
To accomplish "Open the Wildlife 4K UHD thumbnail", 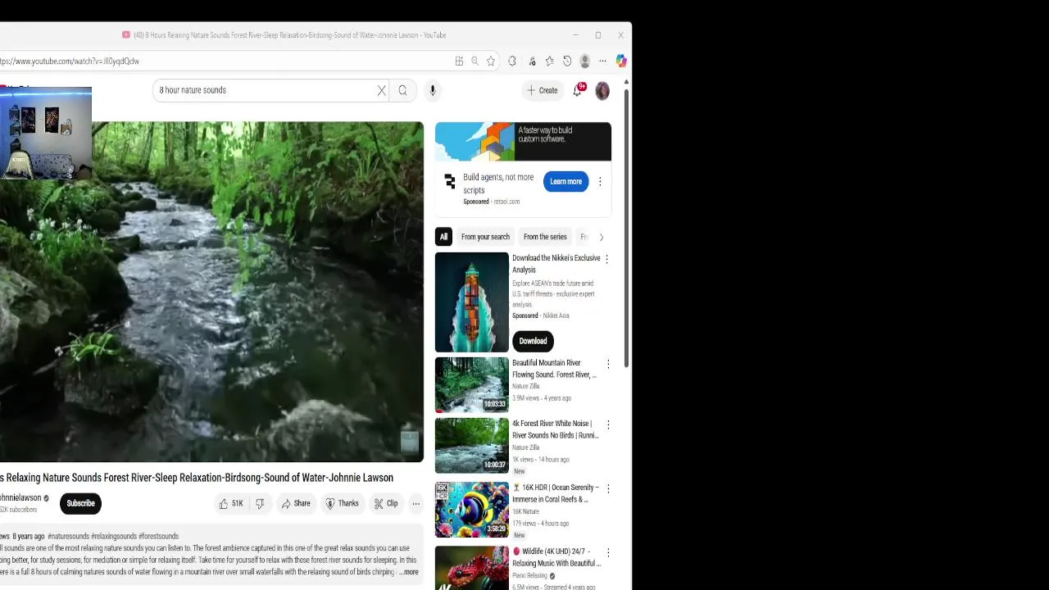I will pyautogui.click(x=472, y=568).
